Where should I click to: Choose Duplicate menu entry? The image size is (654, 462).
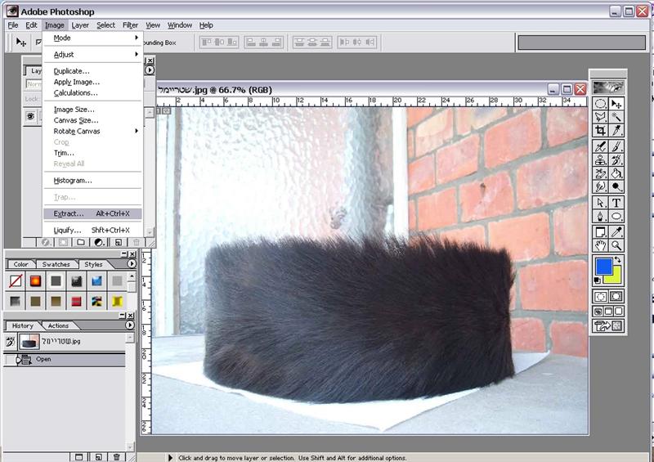[x=92, y=71]
